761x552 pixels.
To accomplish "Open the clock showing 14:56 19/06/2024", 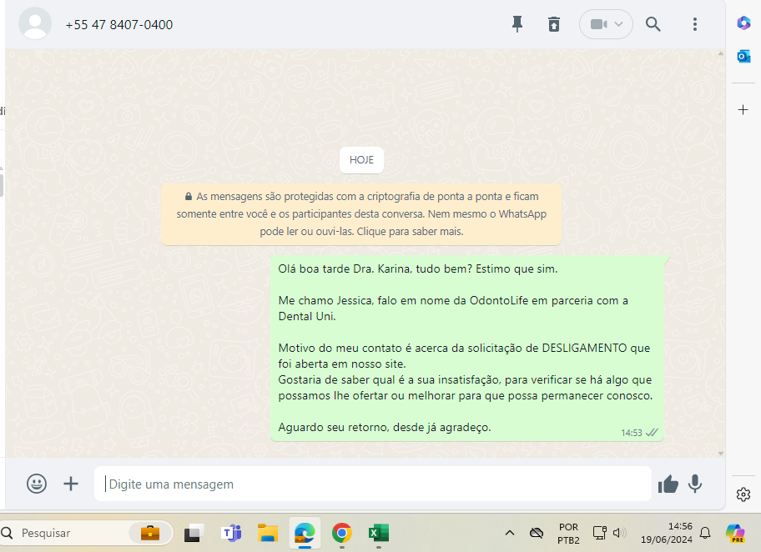I will (x=667, y=533).
